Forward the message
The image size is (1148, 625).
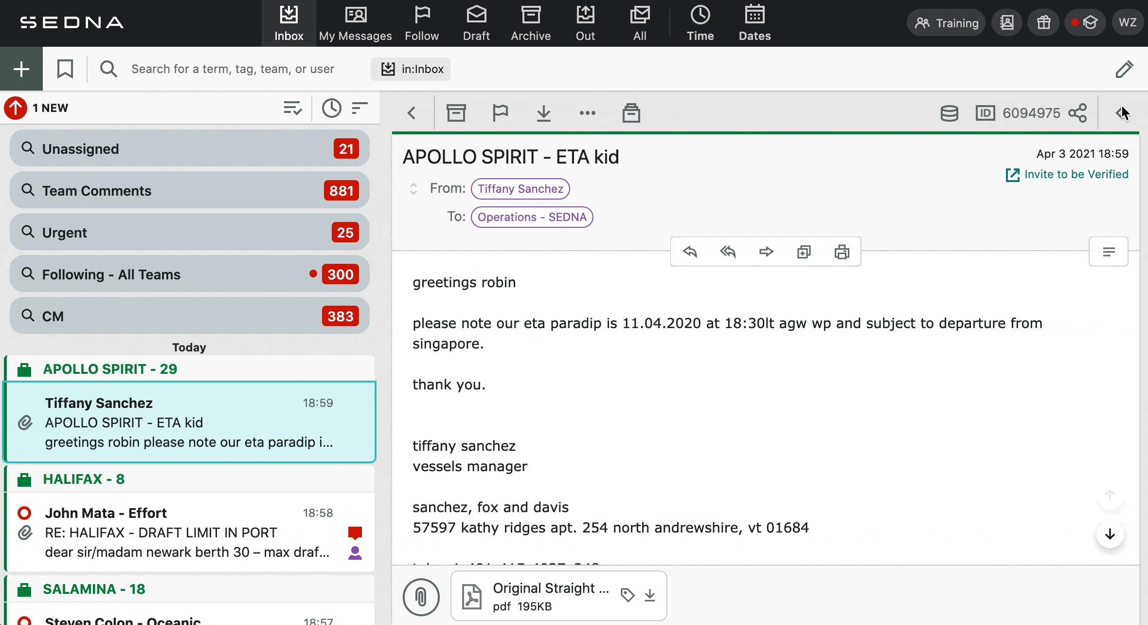click(766, 252)
